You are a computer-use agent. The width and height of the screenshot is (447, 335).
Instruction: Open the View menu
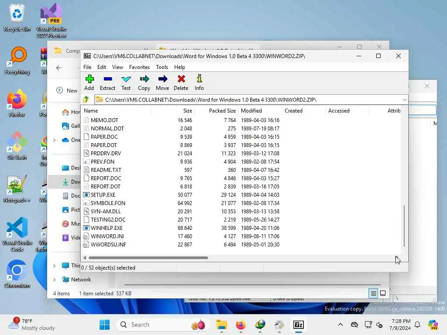tap(117, 67)
